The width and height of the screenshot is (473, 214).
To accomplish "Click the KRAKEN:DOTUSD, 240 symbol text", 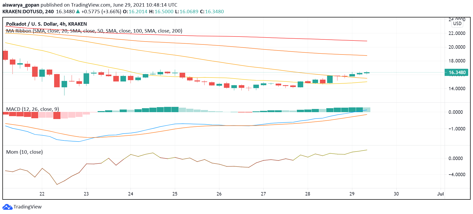I will click(x=28, y=12).
